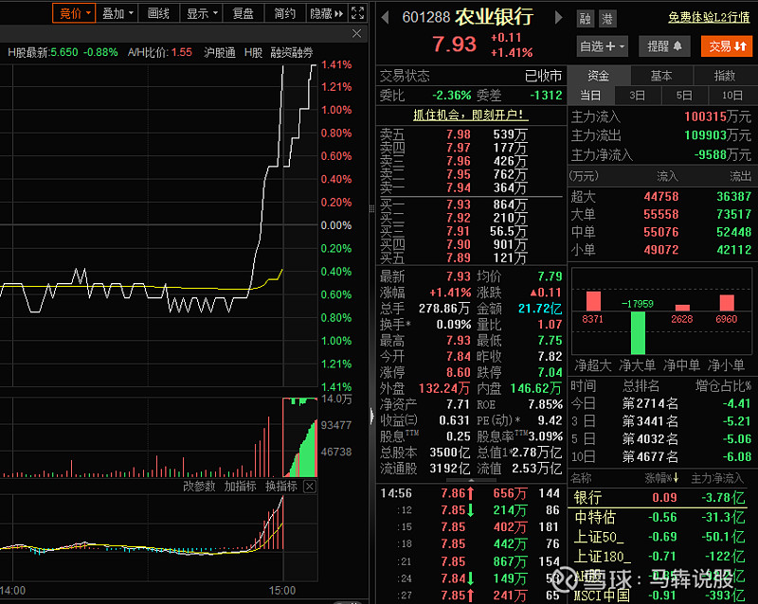Click the 港 Hong Kong connect badge
Screen dimensions: 758x604
pos(607,19)
